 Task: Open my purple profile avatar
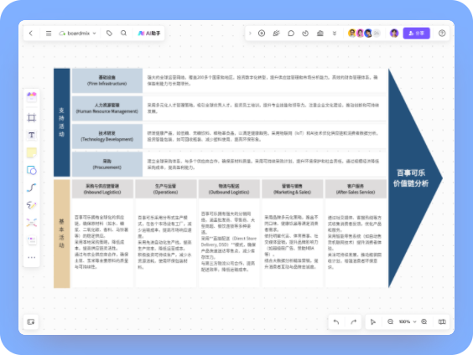[394, 33]
